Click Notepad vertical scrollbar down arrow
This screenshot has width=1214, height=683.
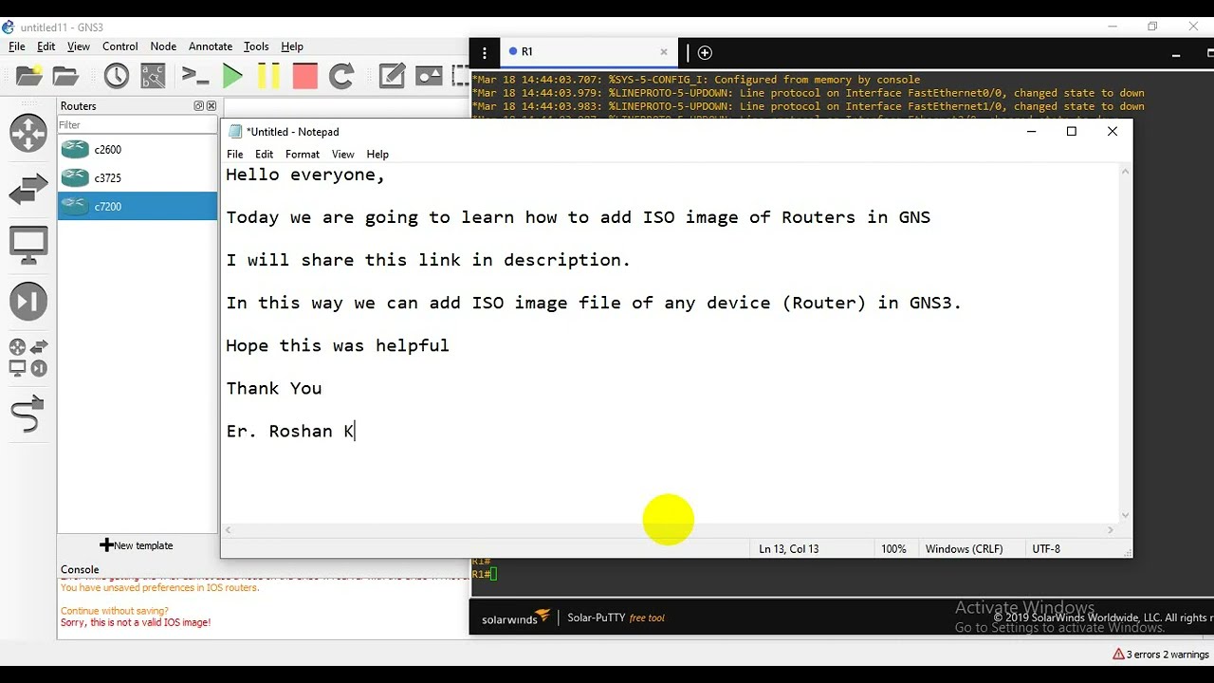click(x=1125, y=515)
